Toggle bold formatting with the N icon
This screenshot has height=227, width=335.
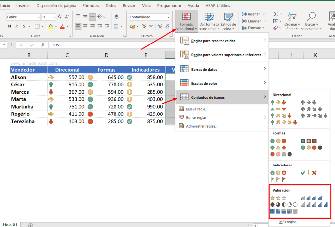point(9,26)
